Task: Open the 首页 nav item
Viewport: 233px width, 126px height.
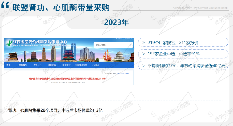Action: click(9, 65)
